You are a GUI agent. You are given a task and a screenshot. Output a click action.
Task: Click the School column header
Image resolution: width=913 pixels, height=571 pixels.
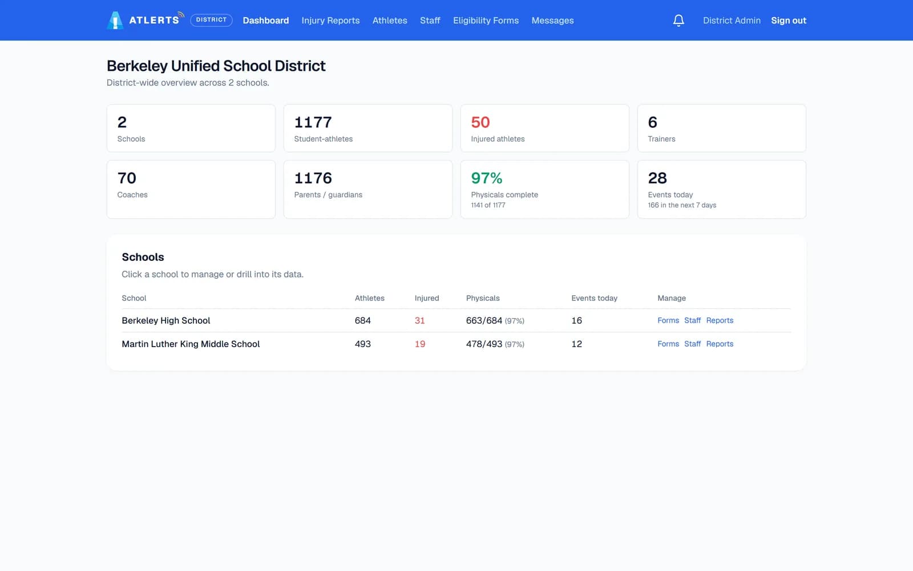coord(134,298)
